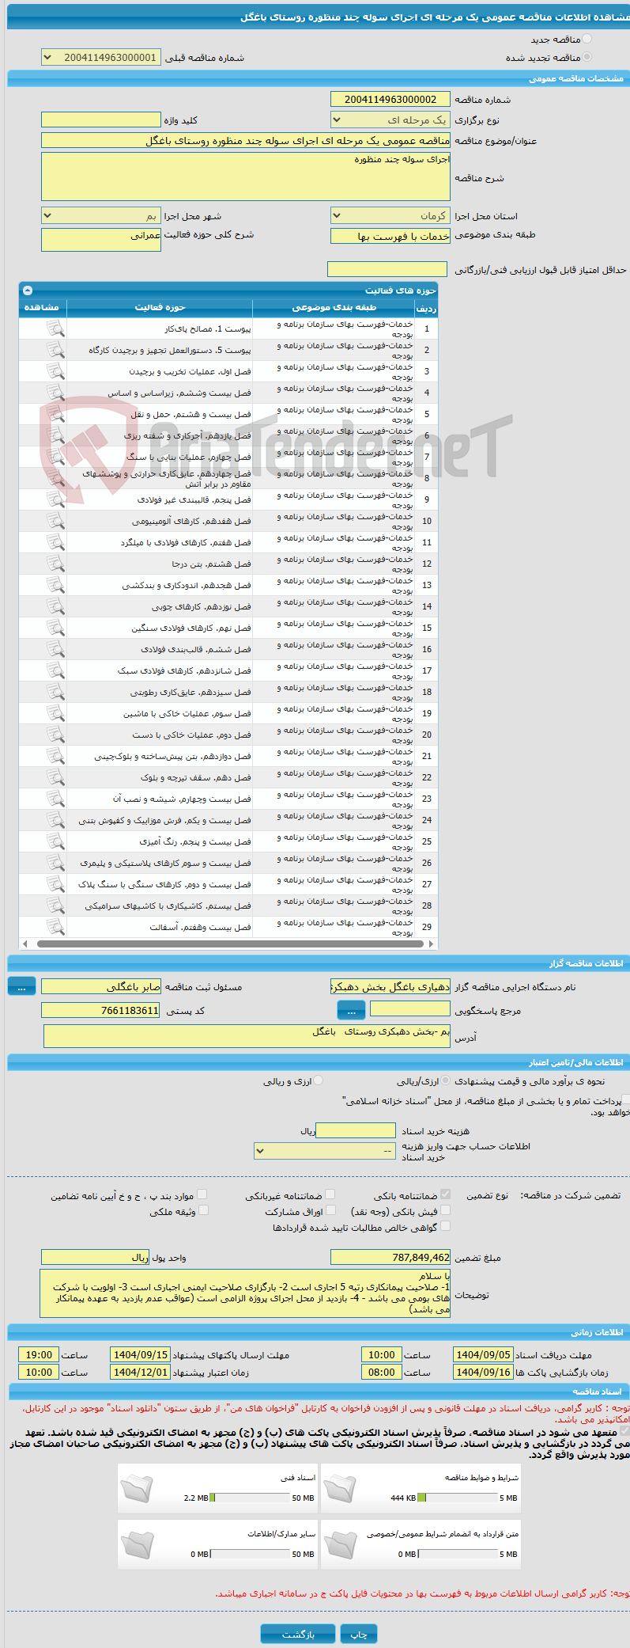The height and width of the screenshot is (1648, 630).
Task: Open view icon for activity row 1
Action: [x=55, y=328]
